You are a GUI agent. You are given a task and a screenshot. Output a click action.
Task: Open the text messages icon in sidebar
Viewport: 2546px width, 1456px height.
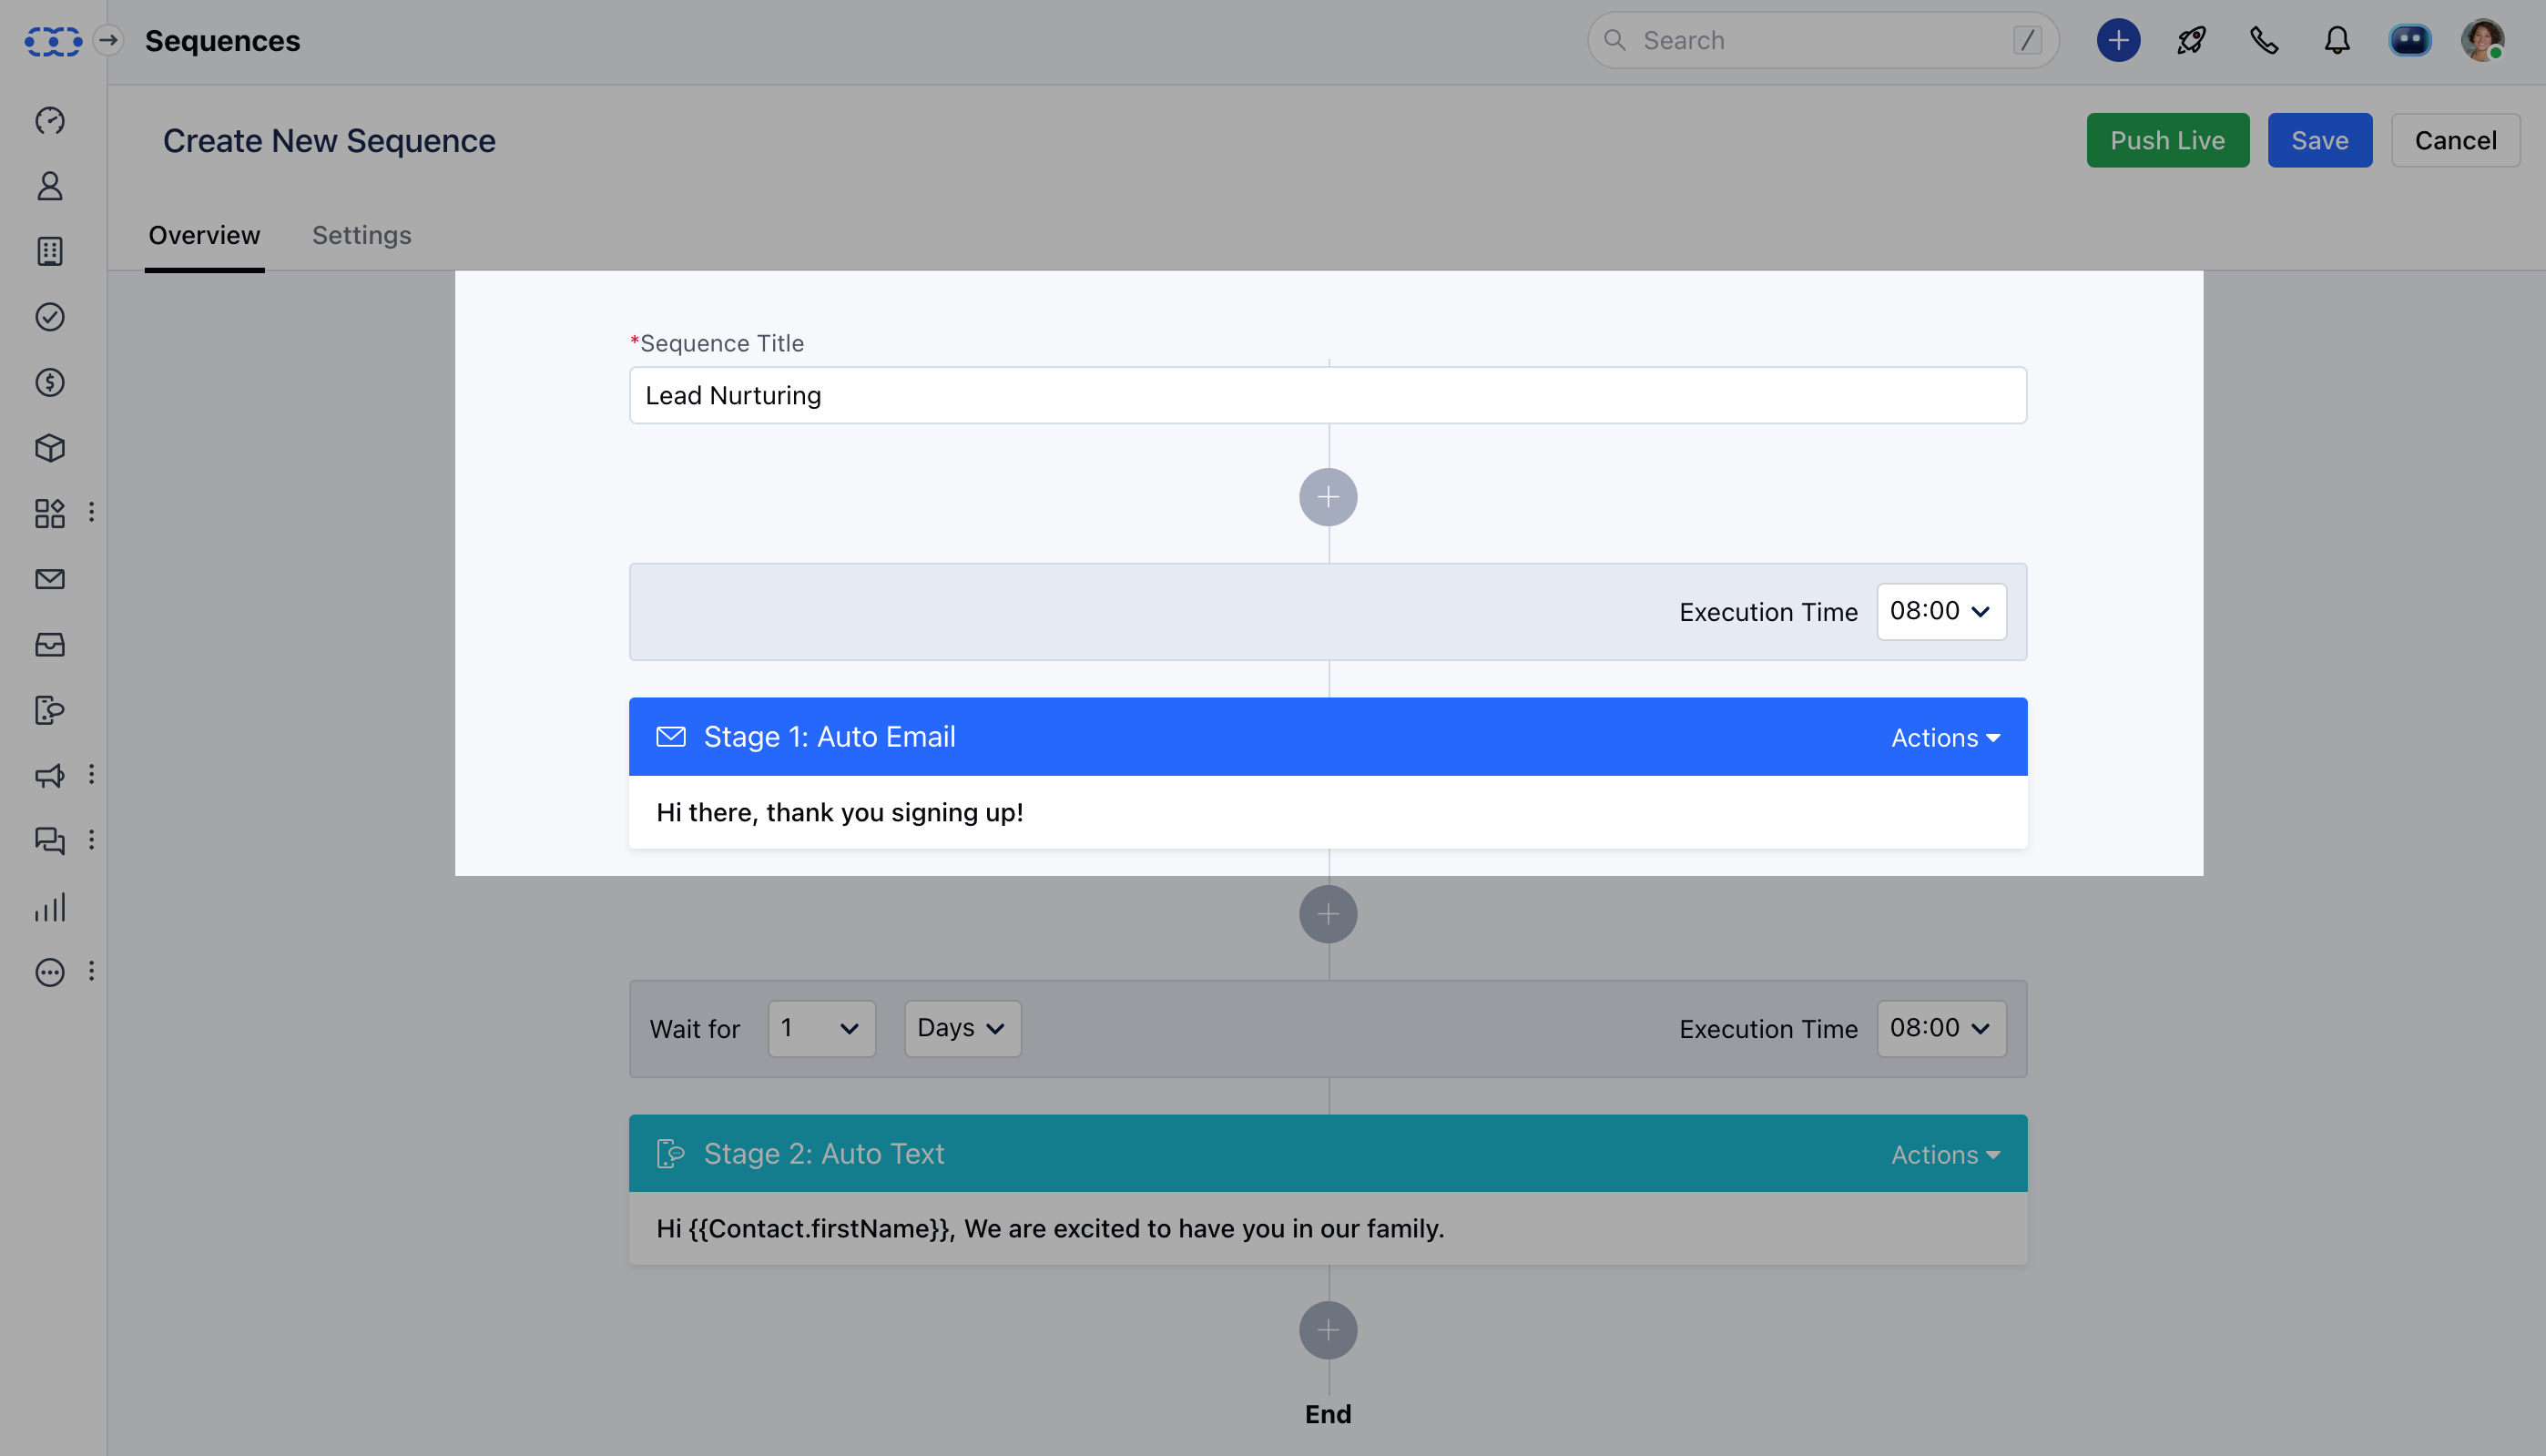point(50,710)
